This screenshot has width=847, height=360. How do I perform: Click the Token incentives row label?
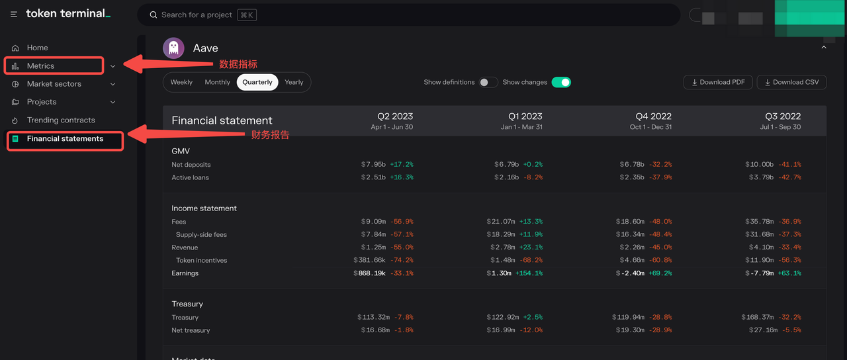point(201,260)
